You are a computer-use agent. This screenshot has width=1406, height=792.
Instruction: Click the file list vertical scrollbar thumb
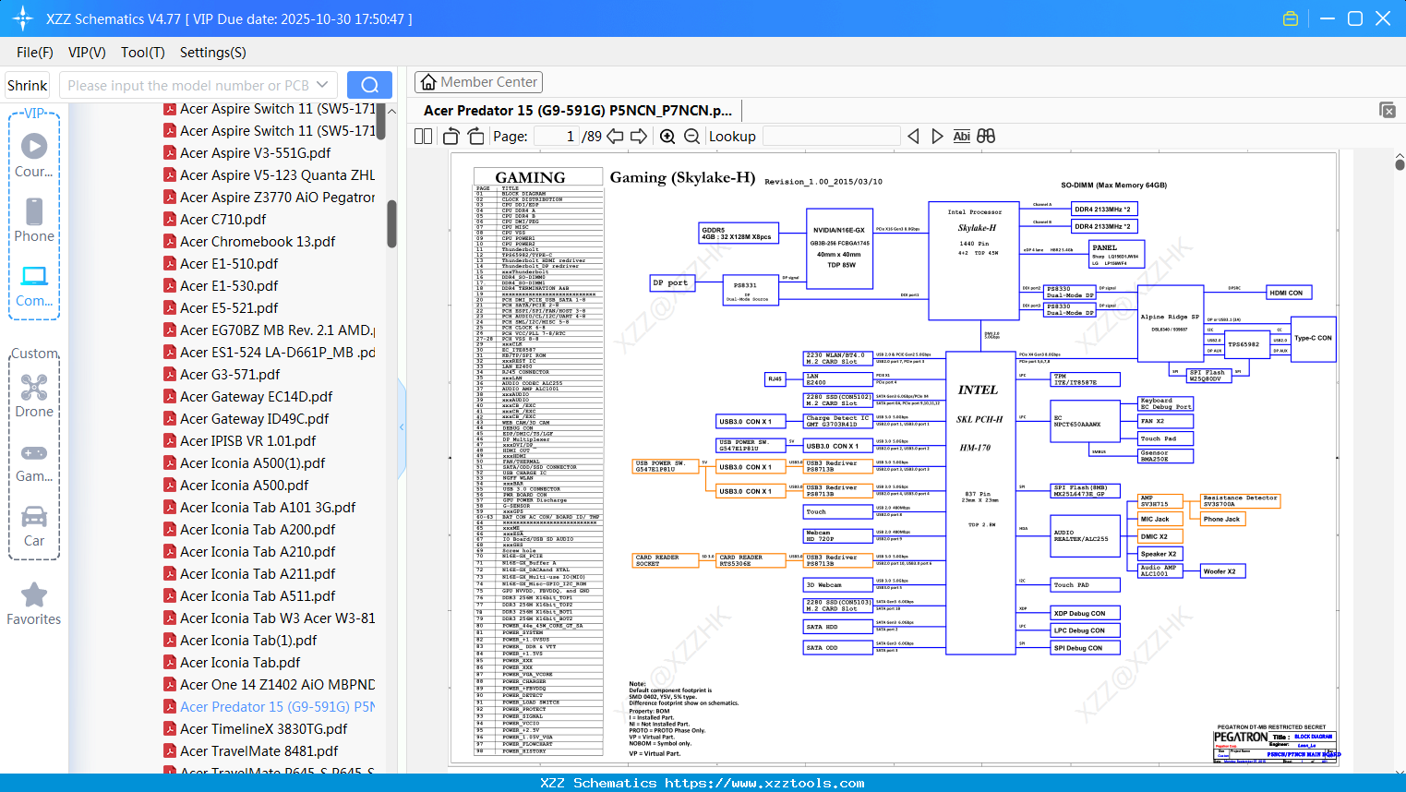(391, 224)
